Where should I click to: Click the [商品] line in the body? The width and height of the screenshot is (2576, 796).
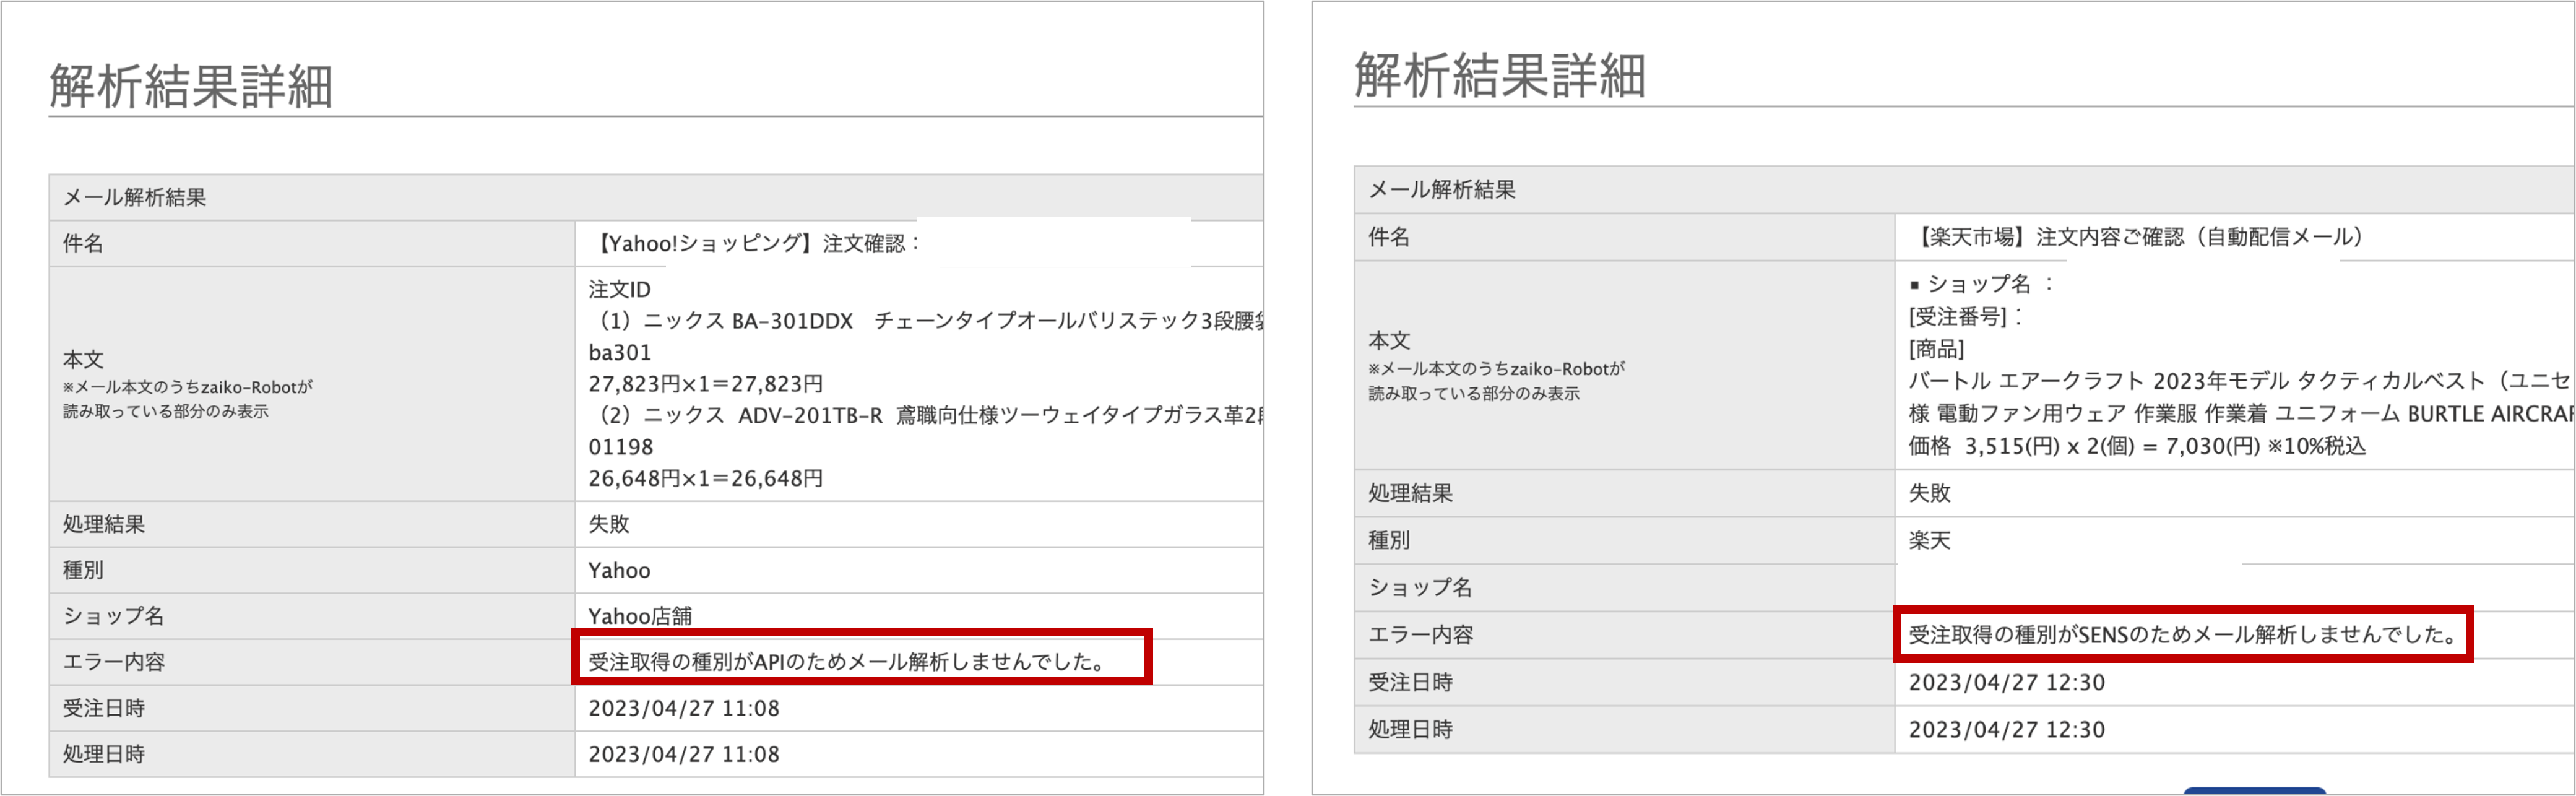point(1936,349)
